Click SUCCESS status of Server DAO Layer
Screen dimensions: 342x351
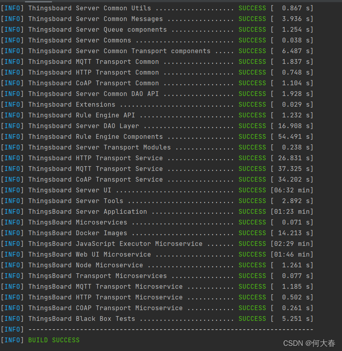pos(252,126)
